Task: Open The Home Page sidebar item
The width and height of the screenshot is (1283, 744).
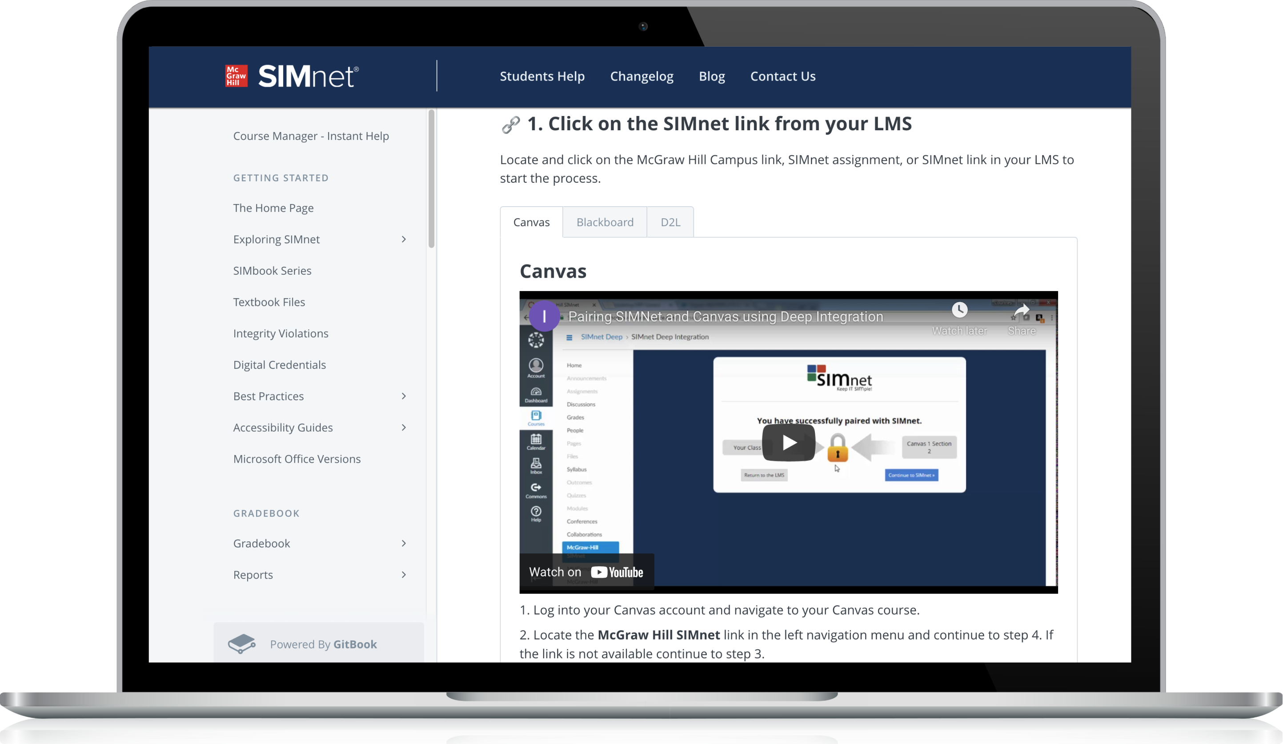Action: coord(273,208)
